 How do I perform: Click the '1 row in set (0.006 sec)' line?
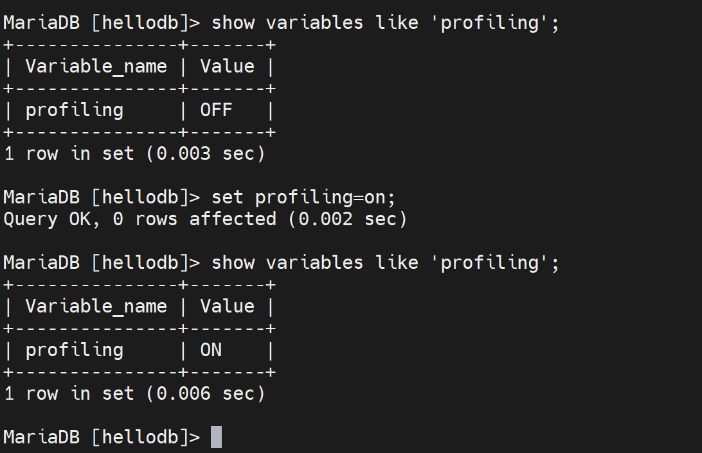tap(134, 393)
